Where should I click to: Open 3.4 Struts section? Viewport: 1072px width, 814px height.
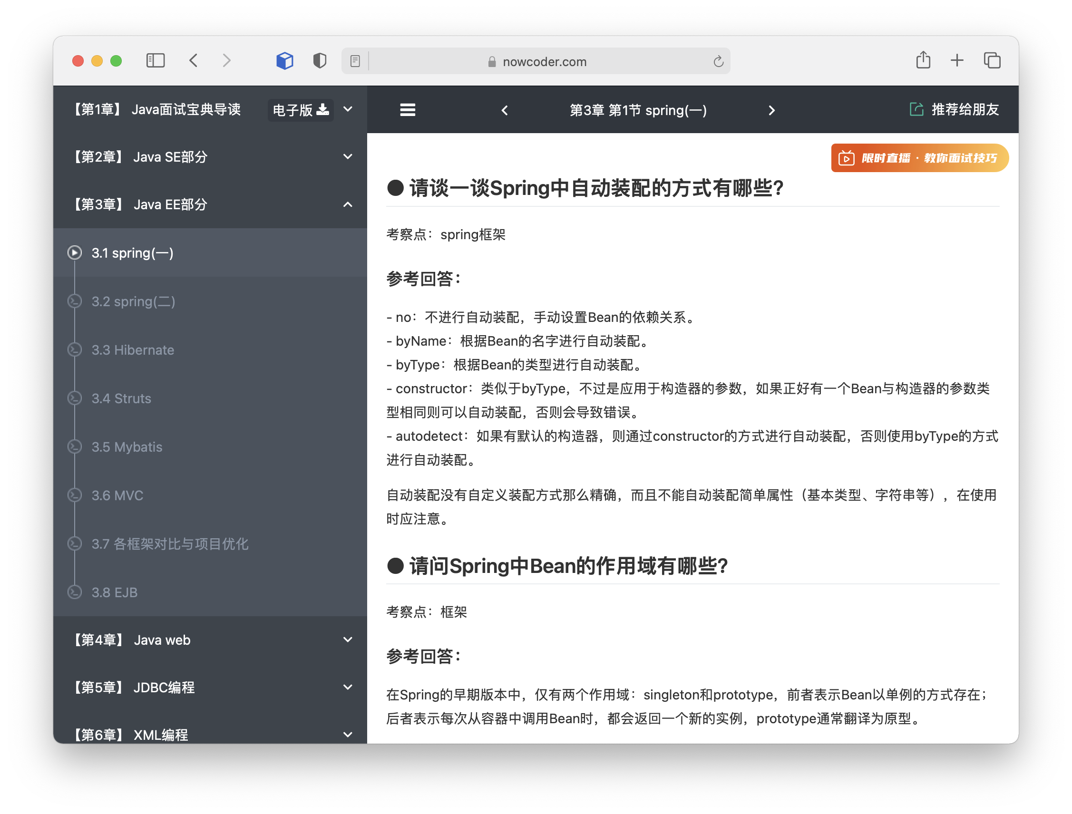(210, 398)
